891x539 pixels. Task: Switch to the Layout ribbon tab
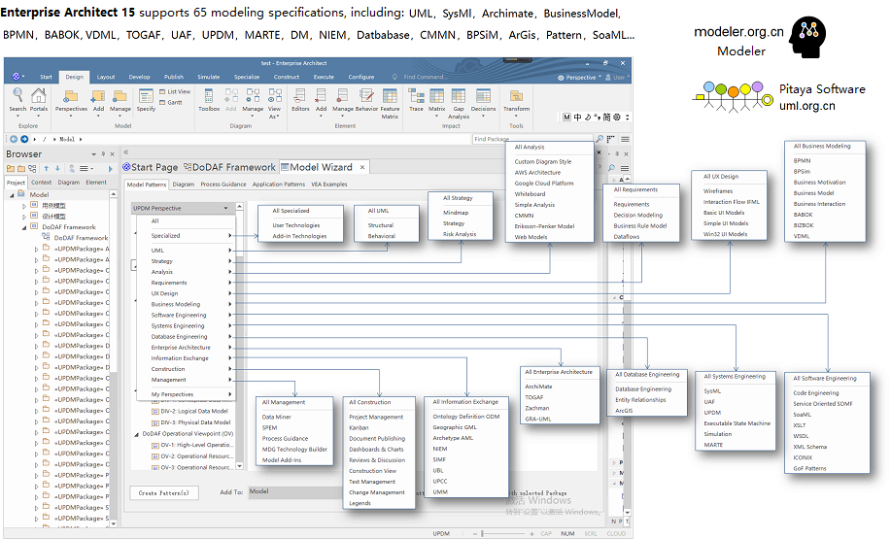[x=106, y=77]
